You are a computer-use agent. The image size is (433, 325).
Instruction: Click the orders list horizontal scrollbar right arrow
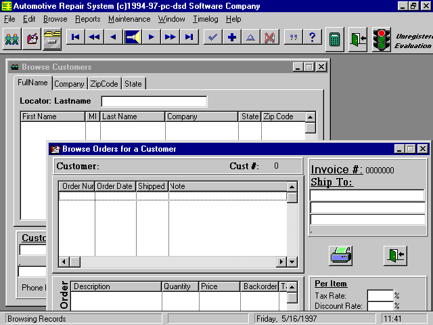tap(281, 262)
